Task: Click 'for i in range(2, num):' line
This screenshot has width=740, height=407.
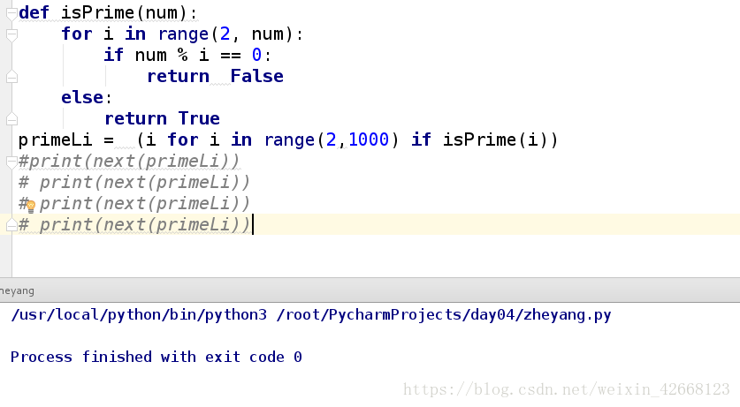Action: (x=182, y=34)
